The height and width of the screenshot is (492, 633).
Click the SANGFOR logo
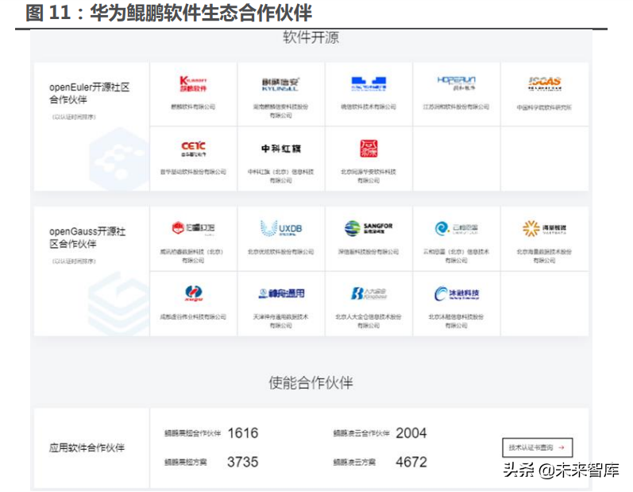[x=369, y=228]
